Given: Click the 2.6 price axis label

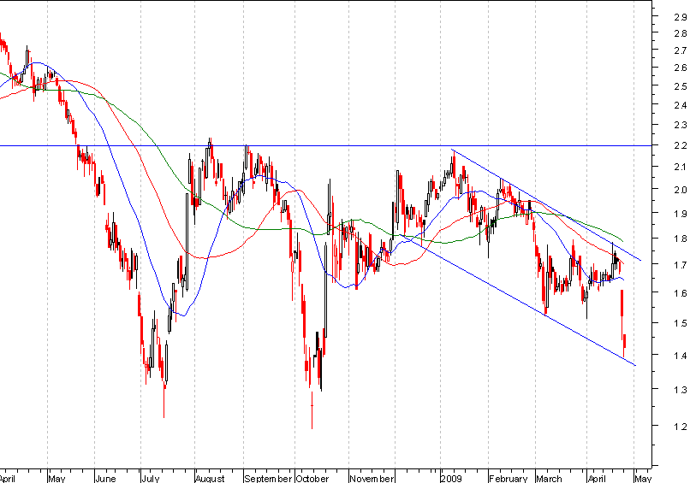Looking at the screenshot, I should pos(681,68).
